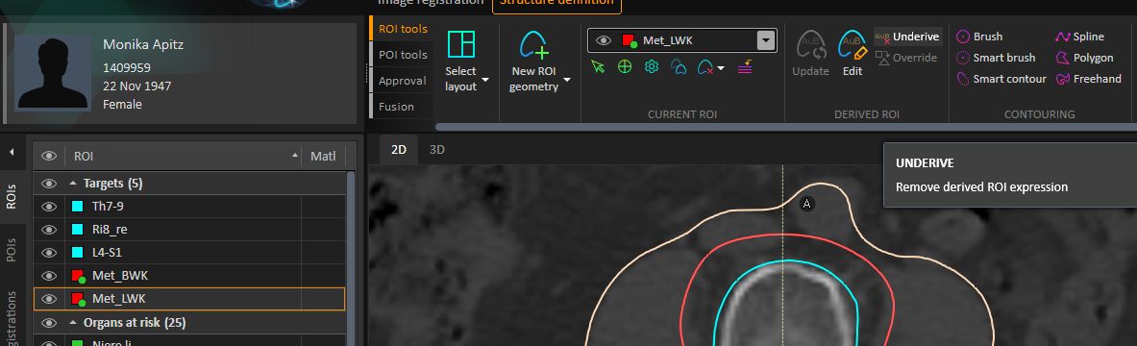
Task: Switch to the Fusion tab
Action: 397,107
